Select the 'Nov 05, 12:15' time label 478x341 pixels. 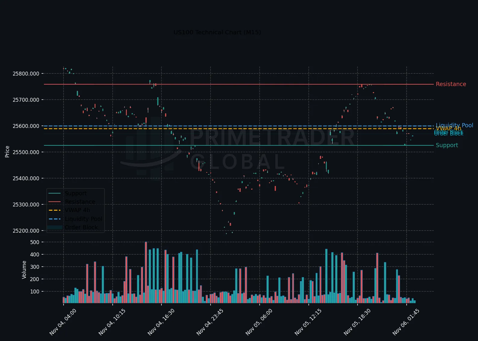[308, 322]
